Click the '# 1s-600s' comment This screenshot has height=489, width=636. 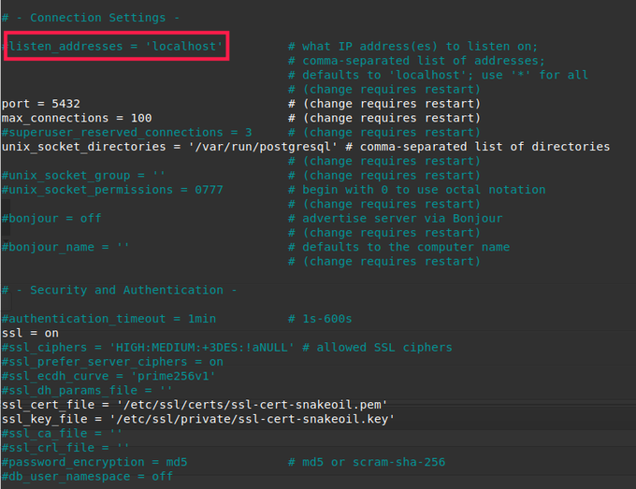coord(320,319)
